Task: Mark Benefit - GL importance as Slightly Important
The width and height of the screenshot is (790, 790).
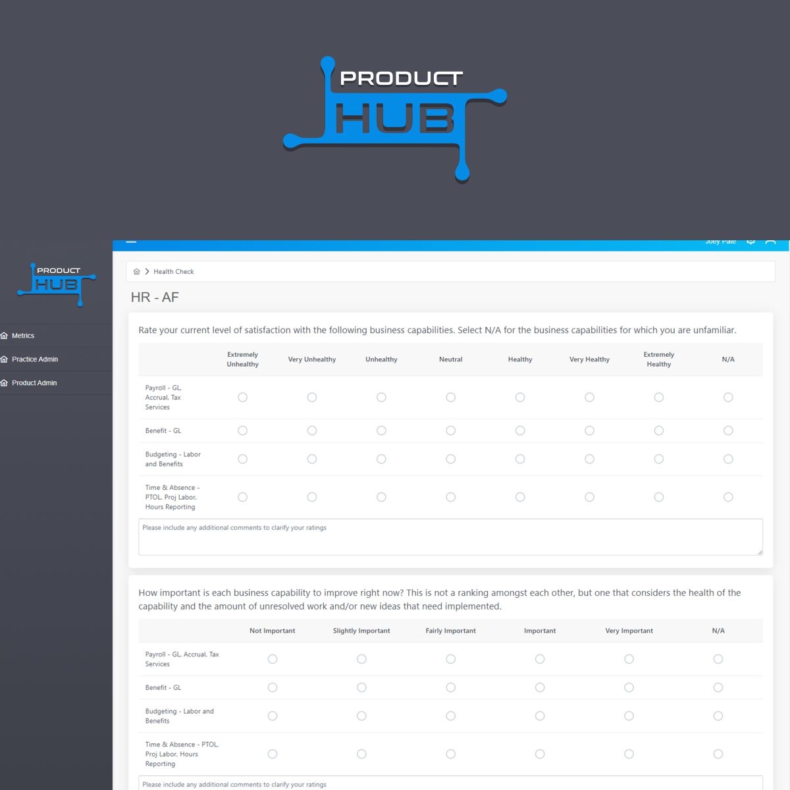Action: 361,687
